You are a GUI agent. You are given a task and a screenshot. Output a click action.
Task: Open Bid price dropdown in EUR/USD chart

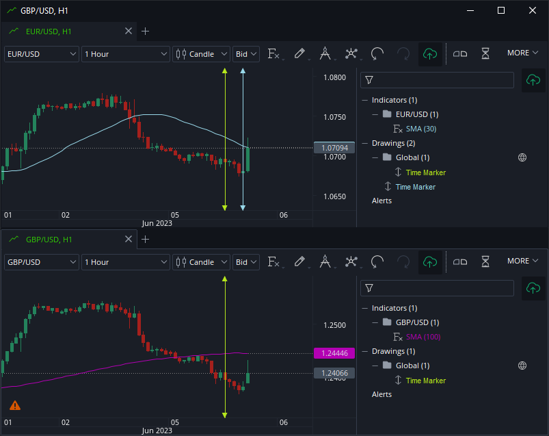246,54
